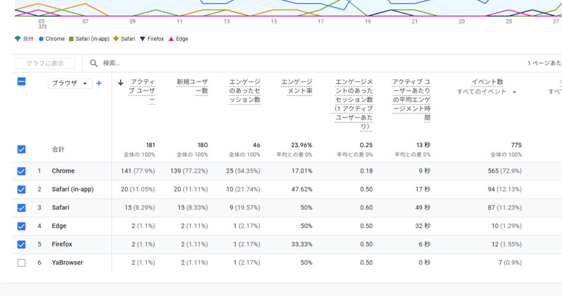Image resolution: width=562 pixels, height=296 pixels.
Task: Click the Firefox triangle legend marker
Action: click(x=143, y=39)
